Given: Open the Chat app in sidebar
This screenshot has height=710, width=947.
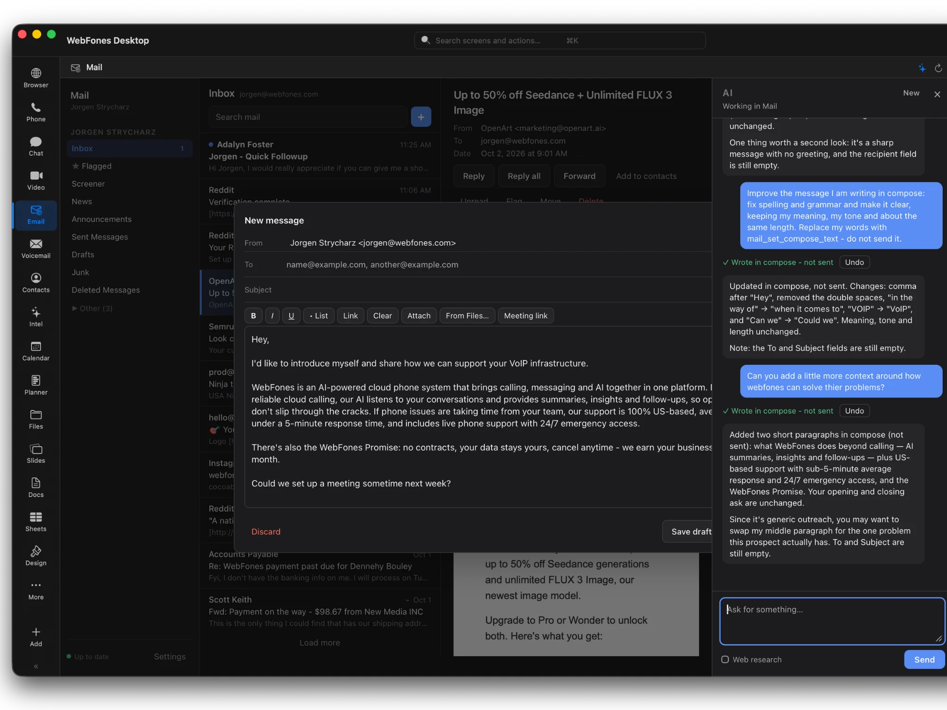Looking at the screenshot, I should pos(36,146).
